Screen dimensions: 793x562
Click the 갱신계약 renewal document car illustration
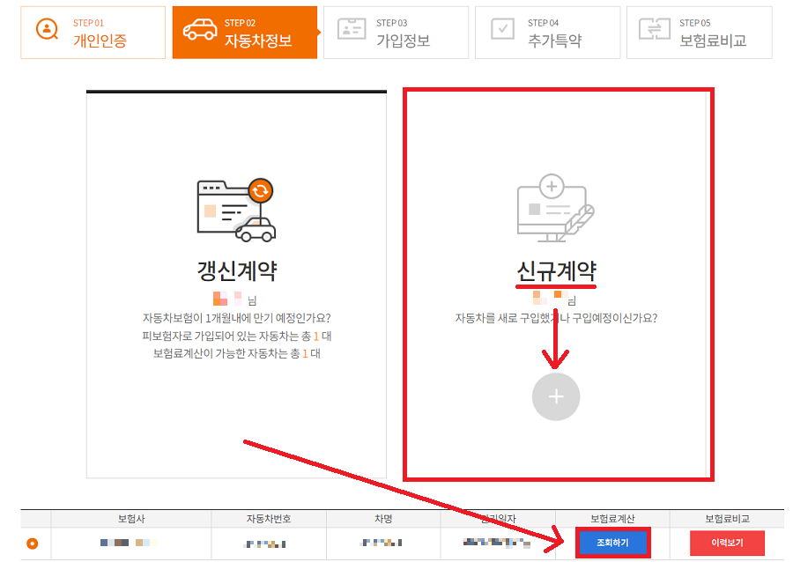[236, 210]
